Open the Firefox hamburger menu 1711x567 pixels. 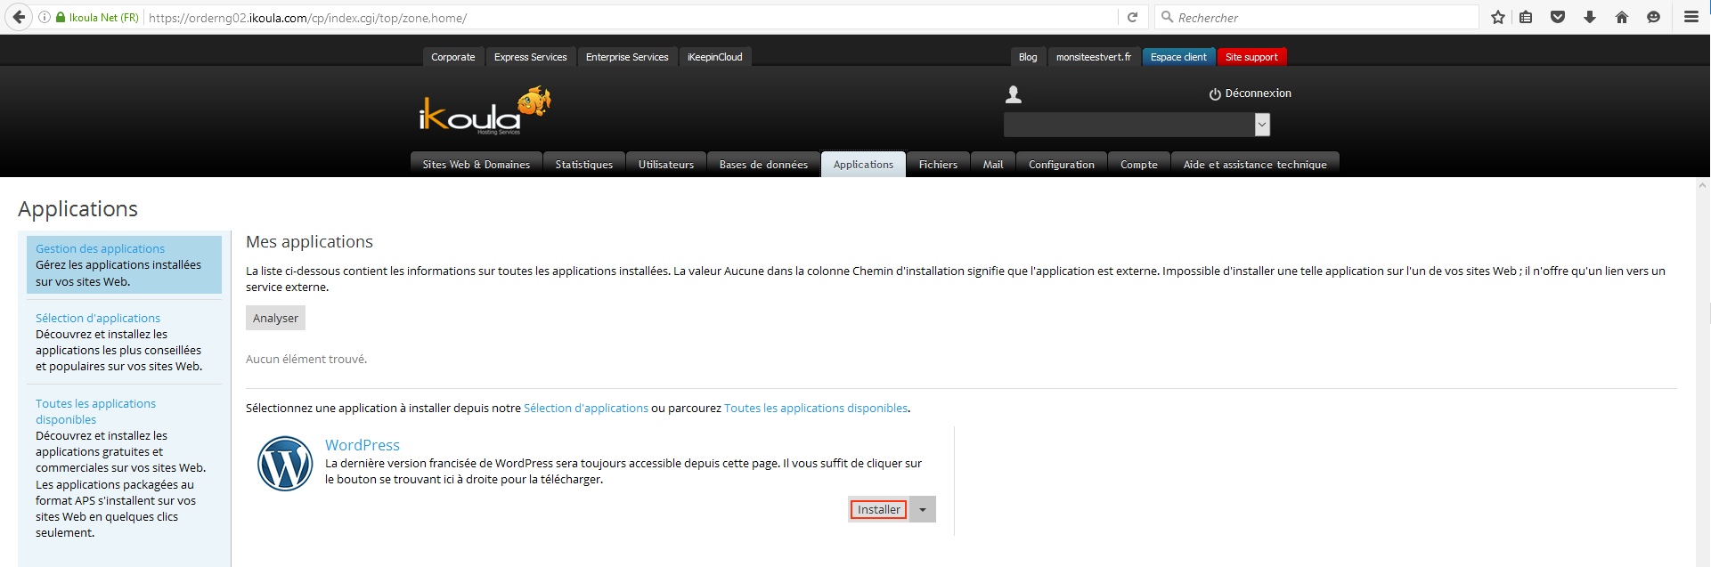tap(1691, 17)
